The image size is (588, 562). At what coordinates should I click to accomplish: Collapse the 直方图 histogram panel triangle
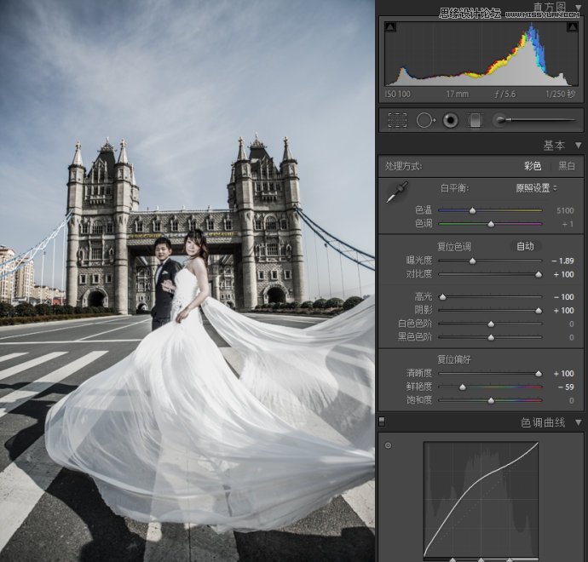(579, 7)
